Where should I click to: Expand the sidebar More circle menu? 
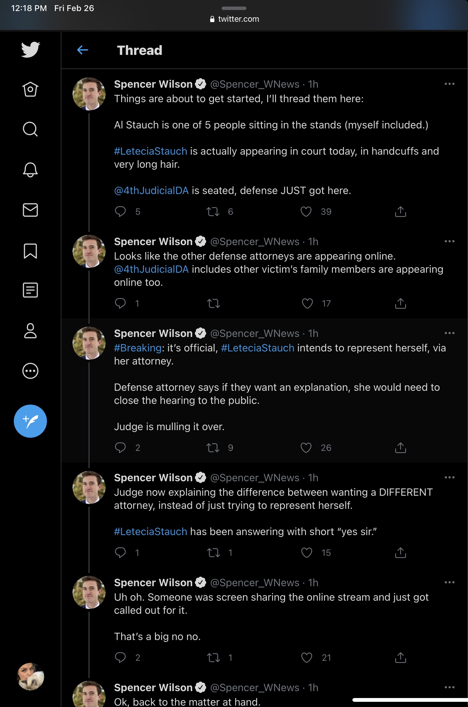pos(30,371)
